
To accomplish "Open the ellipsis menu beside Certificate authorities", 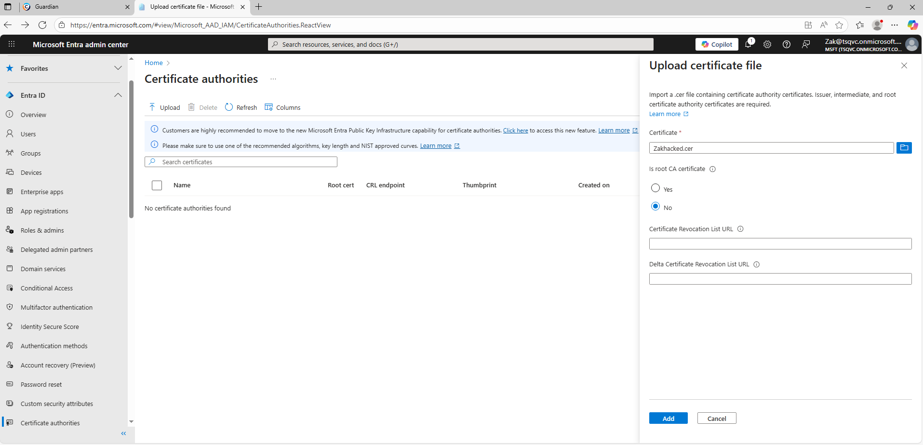I will click(273, 79).
